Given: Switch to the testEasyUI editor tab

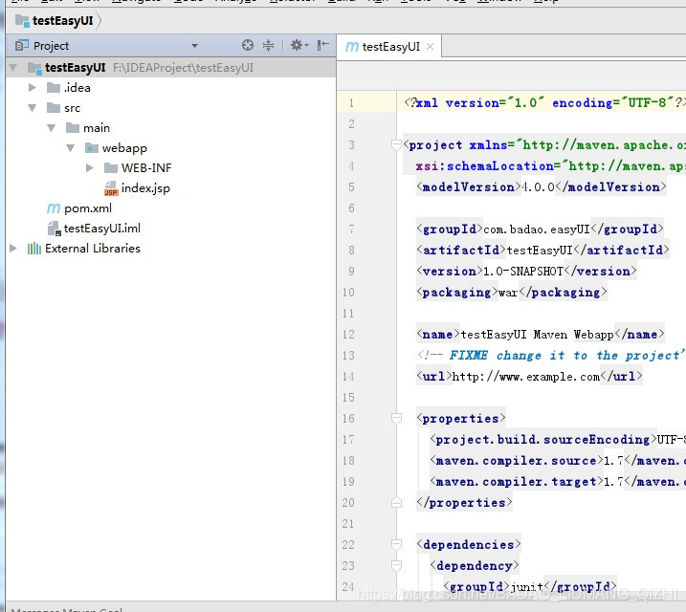Looking at the screenshot, I should (390, 46).
